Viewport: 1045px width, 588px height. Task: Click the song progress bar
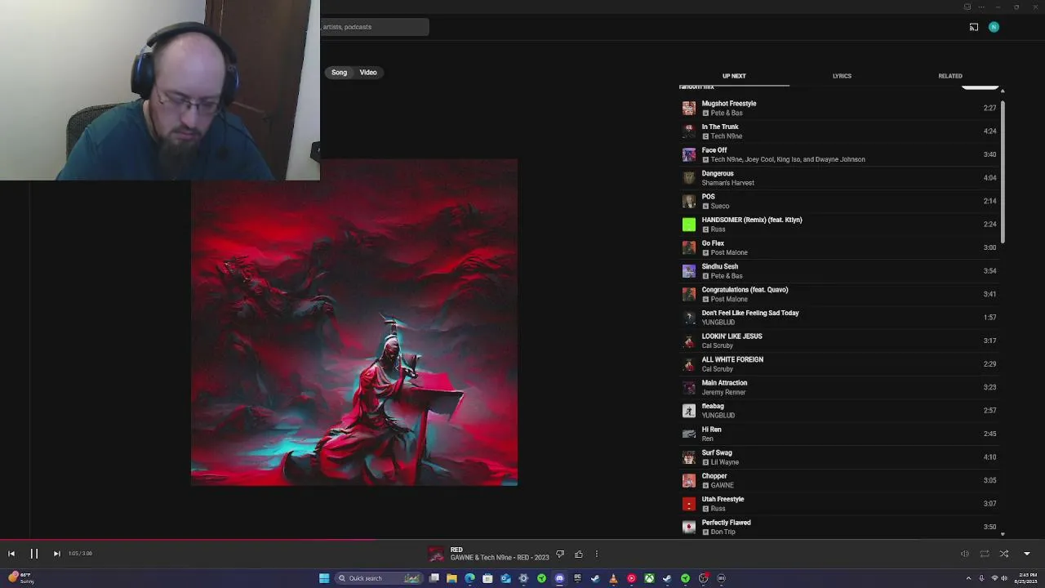click(x=522, y=539)
